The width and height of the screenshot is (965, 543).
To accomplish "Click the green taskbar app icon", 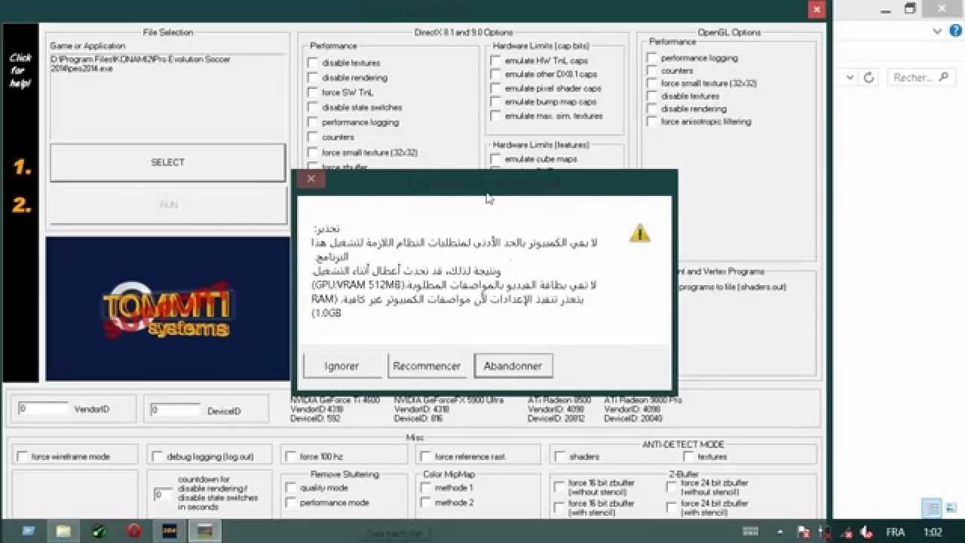I will coord(99,531).
